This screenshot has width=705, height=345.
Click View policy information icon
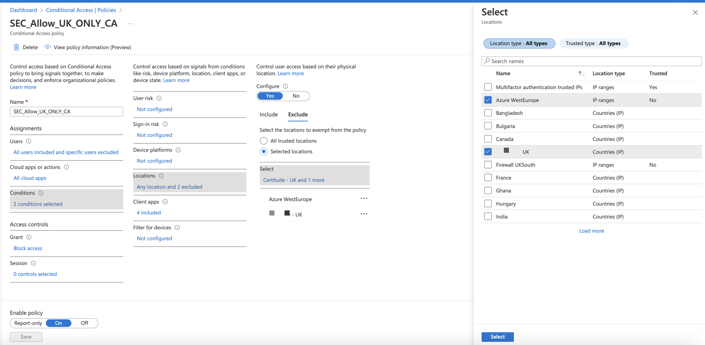click(x=48, y=47)
